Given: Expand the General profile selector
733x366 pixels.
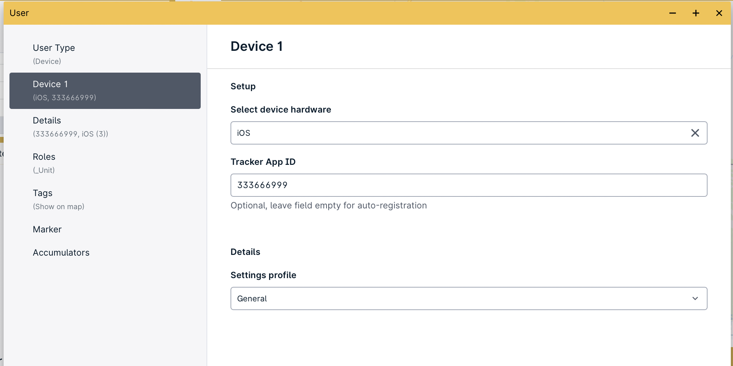Looking at the screenshot, I should point(468,298).
